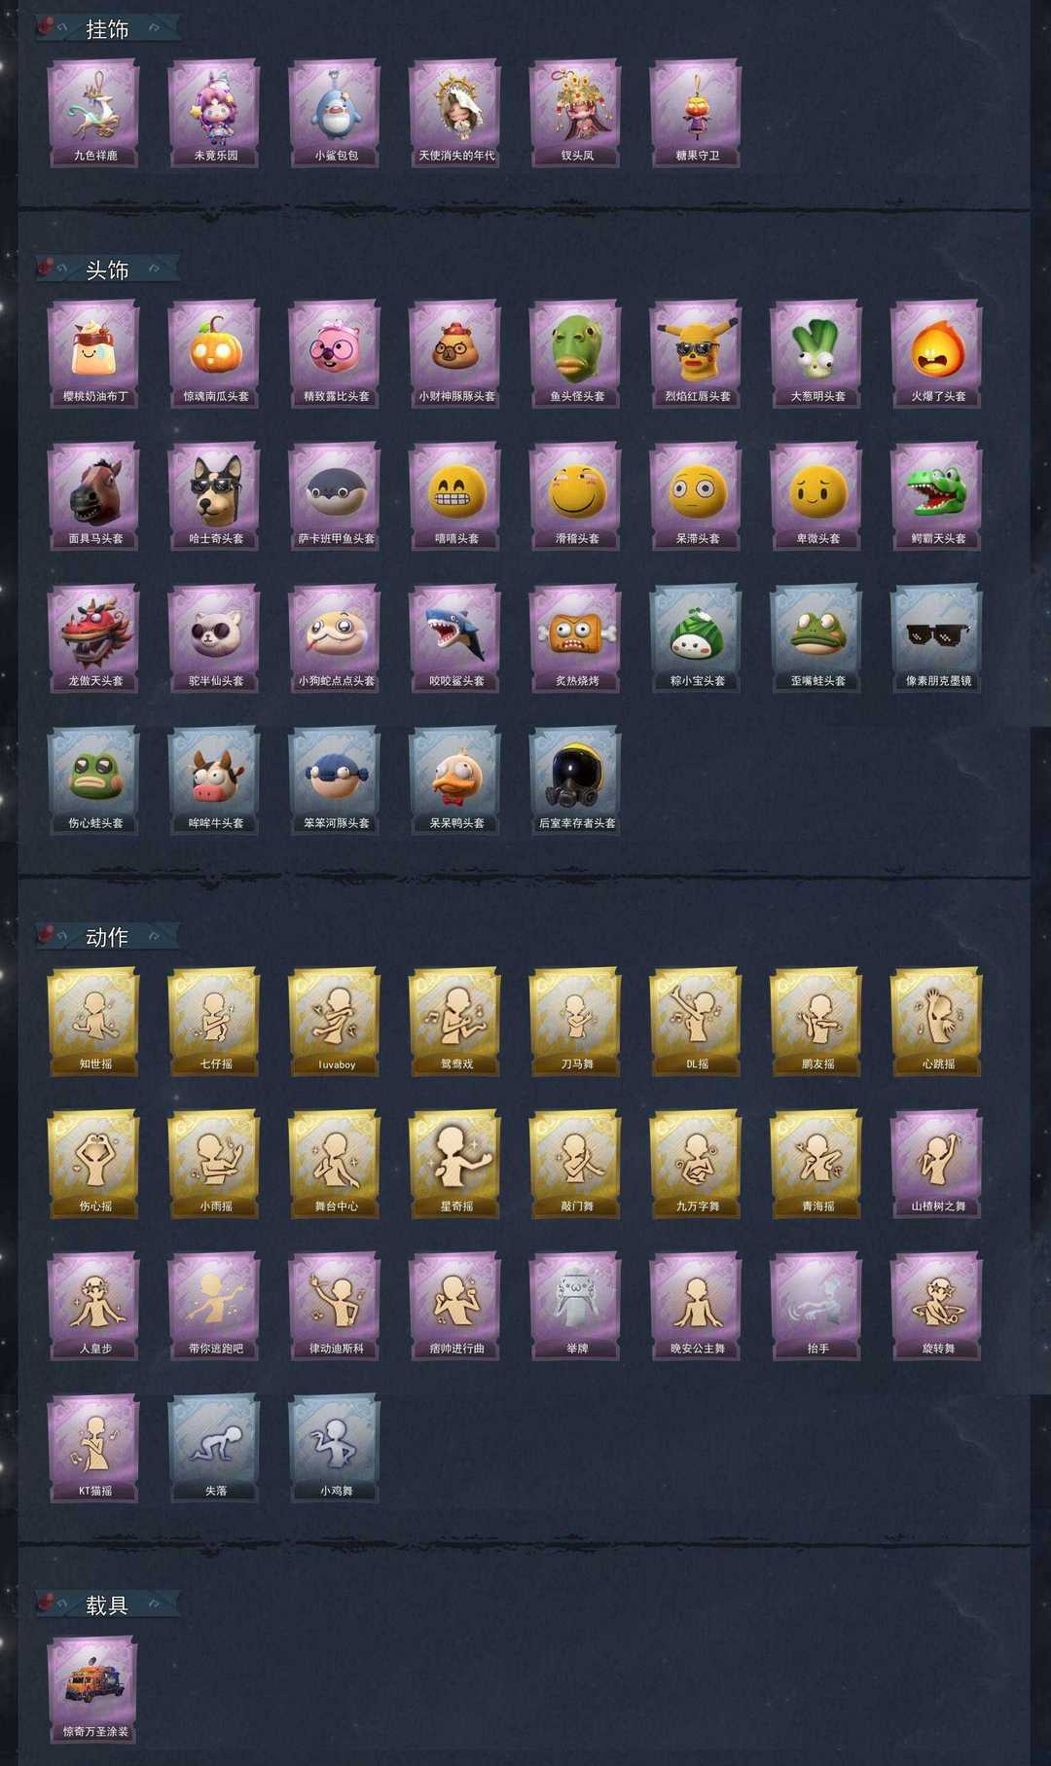Viewport: 1051px width, 1766px height.
Task: Click the 面具马头套 horse mask
Action: coord(94,496)
